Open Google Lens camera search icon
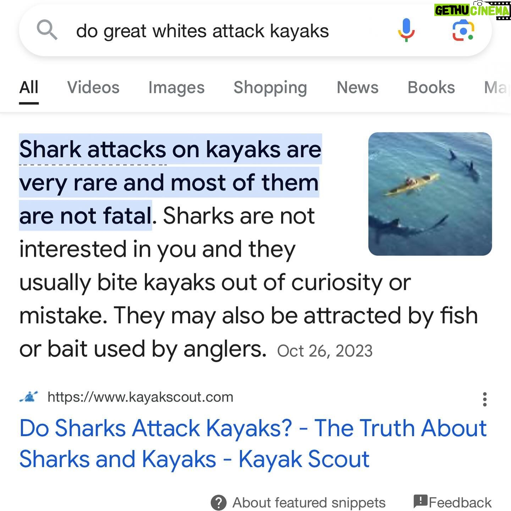Viewport: 511px width, 511px height. coord(463,31)
